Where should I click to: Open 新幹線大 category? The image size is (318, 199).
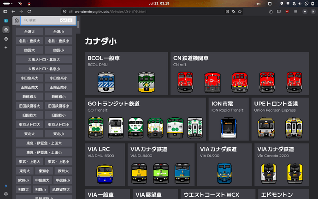point(29,97)
